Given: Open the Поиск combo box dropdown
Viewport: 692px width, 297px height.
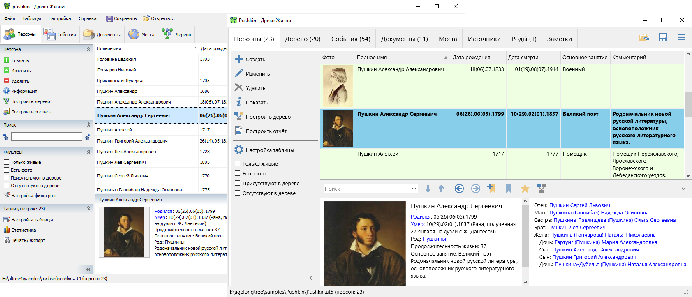Looking at the screenshot, I should click(x=414, y=189).
